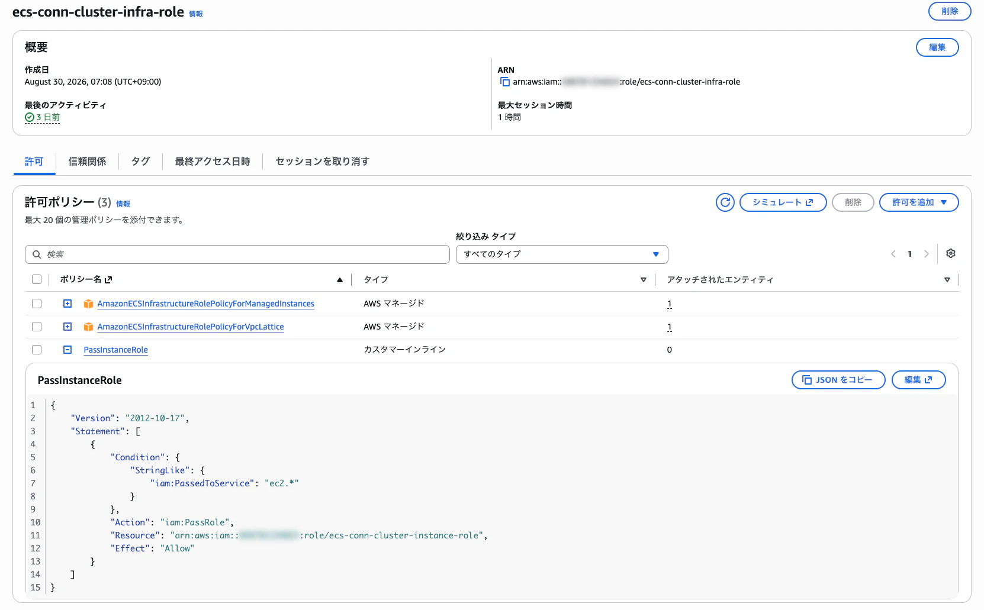Screen dimensions: 984x610
Task: Focus the policy 検索 input field
Action: coord(237,254)
